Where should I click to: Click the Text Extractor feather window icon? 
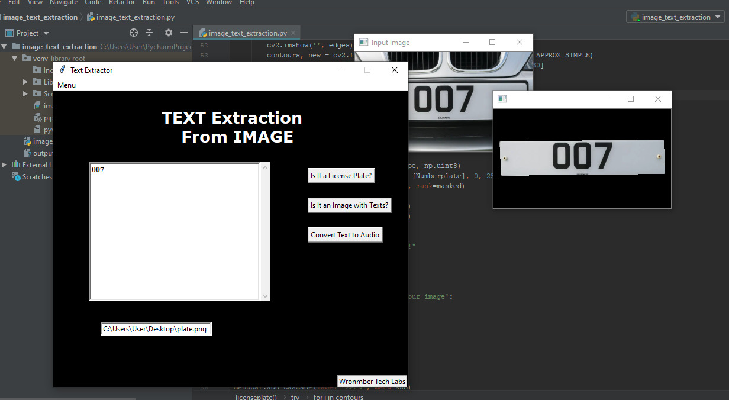(x=62, y=70)
